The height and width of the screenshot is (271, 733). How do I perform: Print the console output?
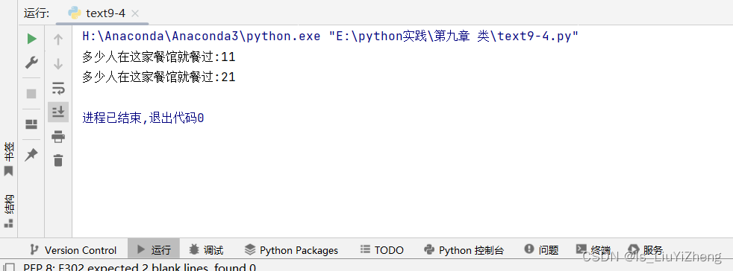(x=58, y=137)
